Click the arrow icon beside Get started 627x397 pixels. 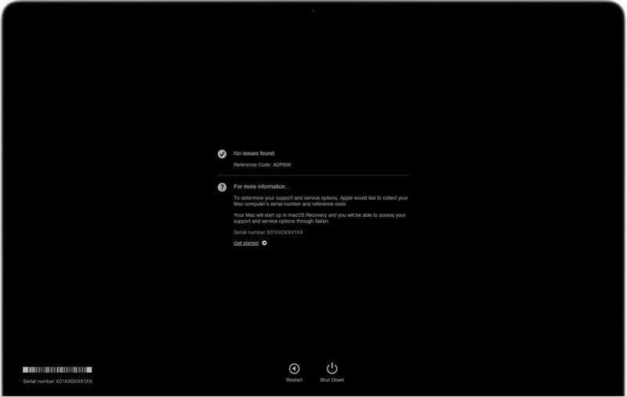click(x=264, y=243)
